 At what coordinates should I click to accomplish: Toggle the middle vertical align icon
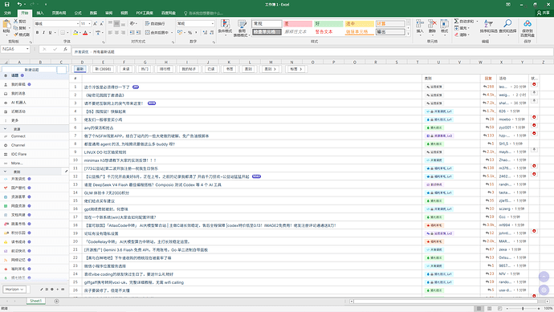[x=116, y=23]
